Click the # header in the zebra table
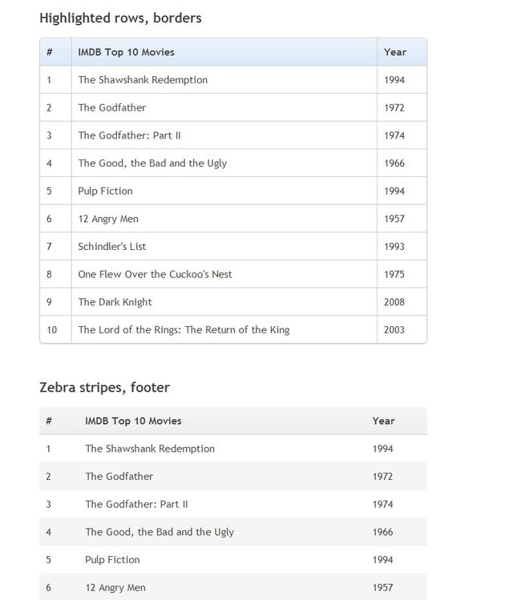521x600 pixels. coord(49,421)
